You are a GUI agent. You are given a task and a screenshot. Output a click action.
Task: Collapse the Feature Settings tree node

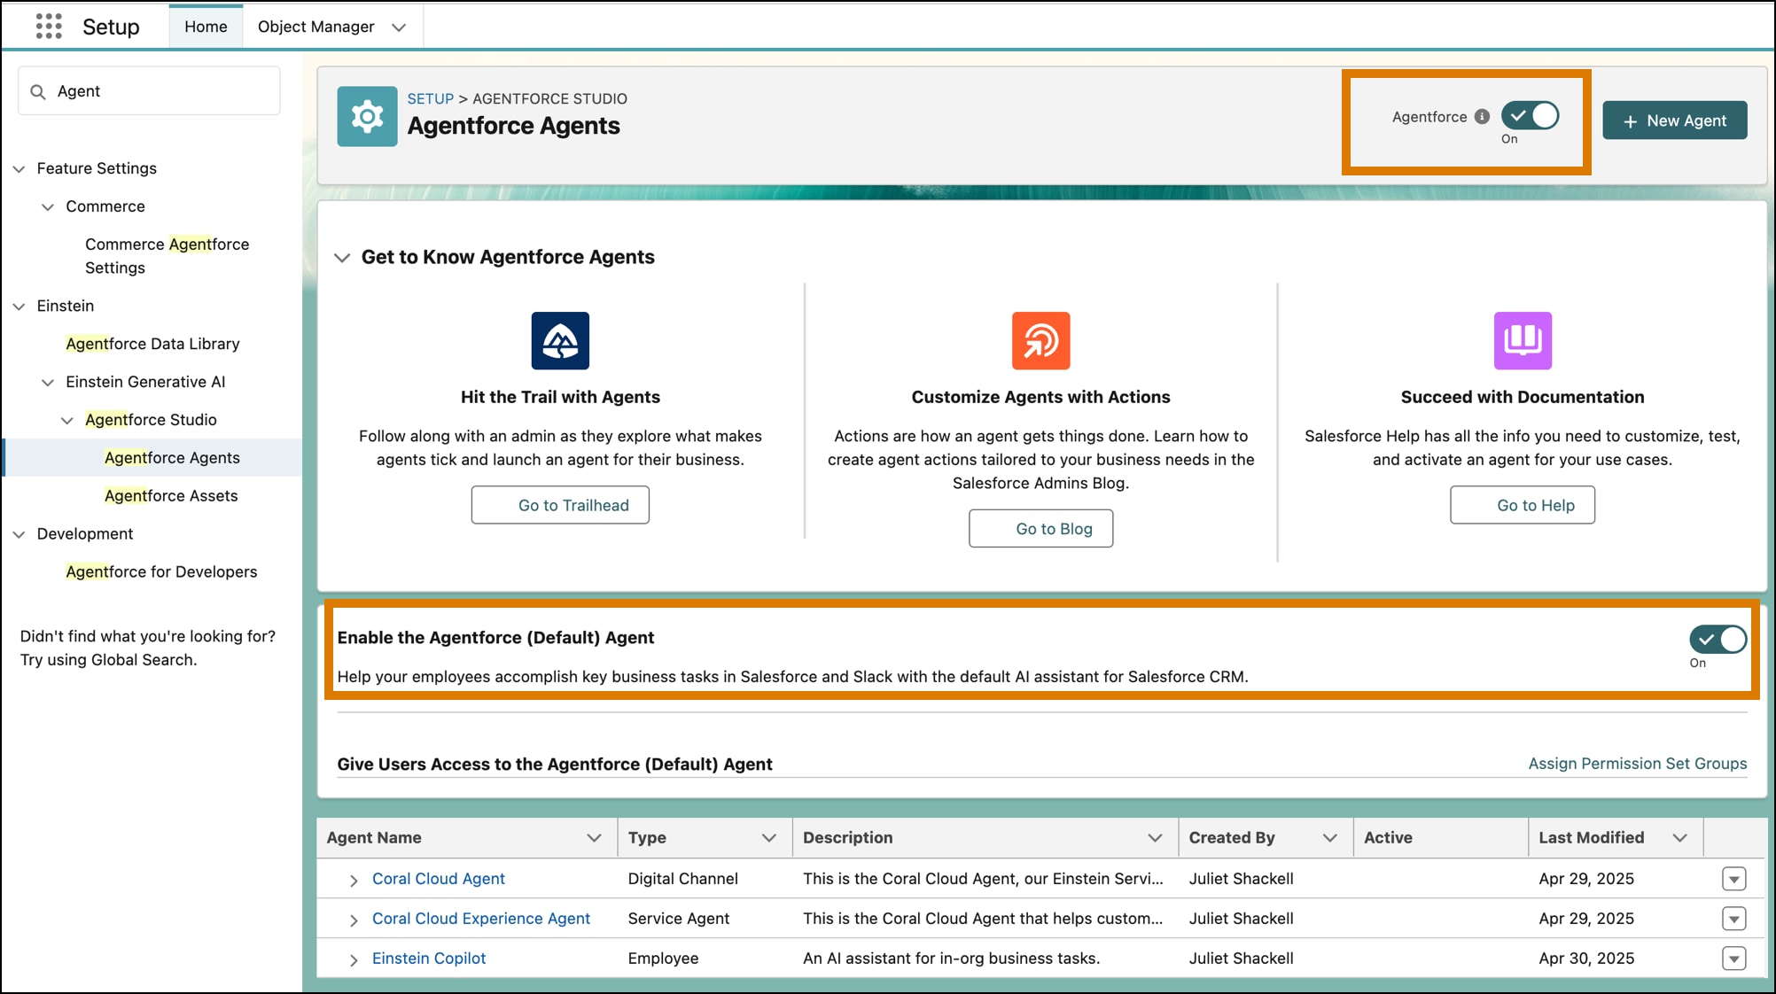coord(19,168)
